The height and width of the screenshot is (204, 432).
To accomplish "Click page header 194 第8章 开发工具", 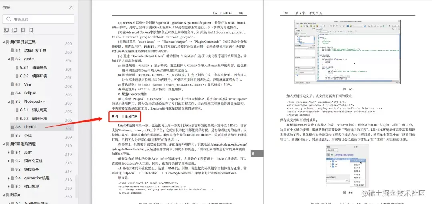I will 302,13.
